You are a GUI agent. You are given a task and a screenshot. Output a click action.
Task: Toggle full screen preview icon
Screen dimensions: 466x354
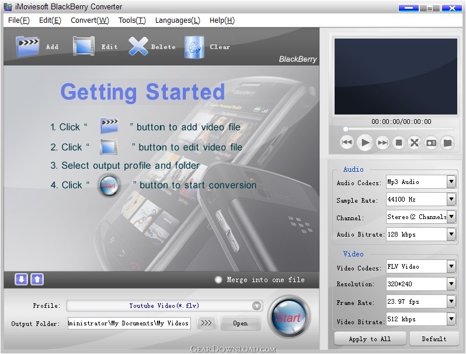click(x=415, y=143)
